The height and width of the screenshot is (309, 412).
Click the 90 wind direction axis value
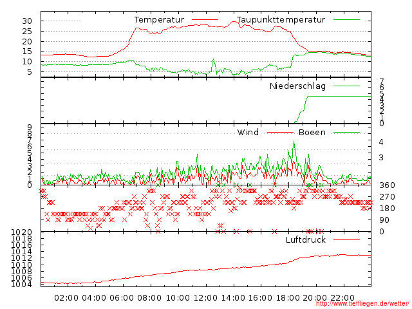384,220
